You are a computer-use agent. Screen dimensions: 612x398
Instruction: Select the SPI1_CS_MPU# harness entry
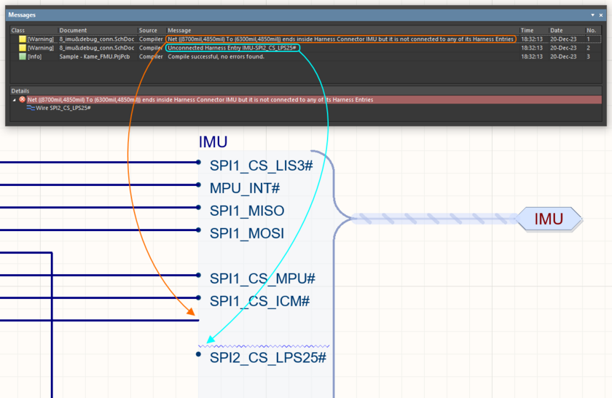[x=262, y=278]
